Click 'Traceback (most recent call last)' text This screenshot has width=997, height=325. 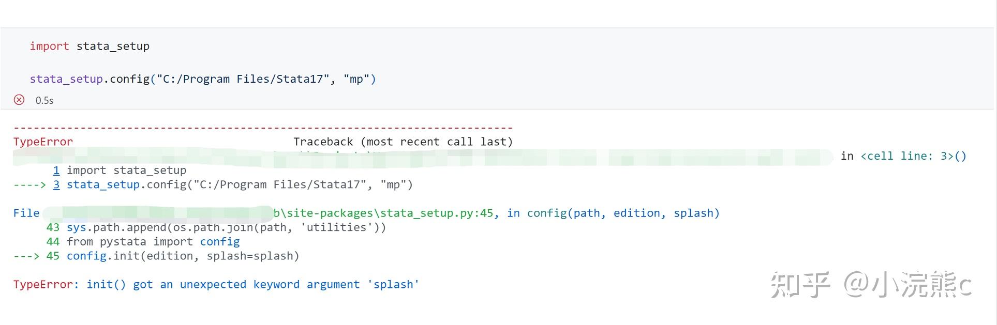[403, 142]
